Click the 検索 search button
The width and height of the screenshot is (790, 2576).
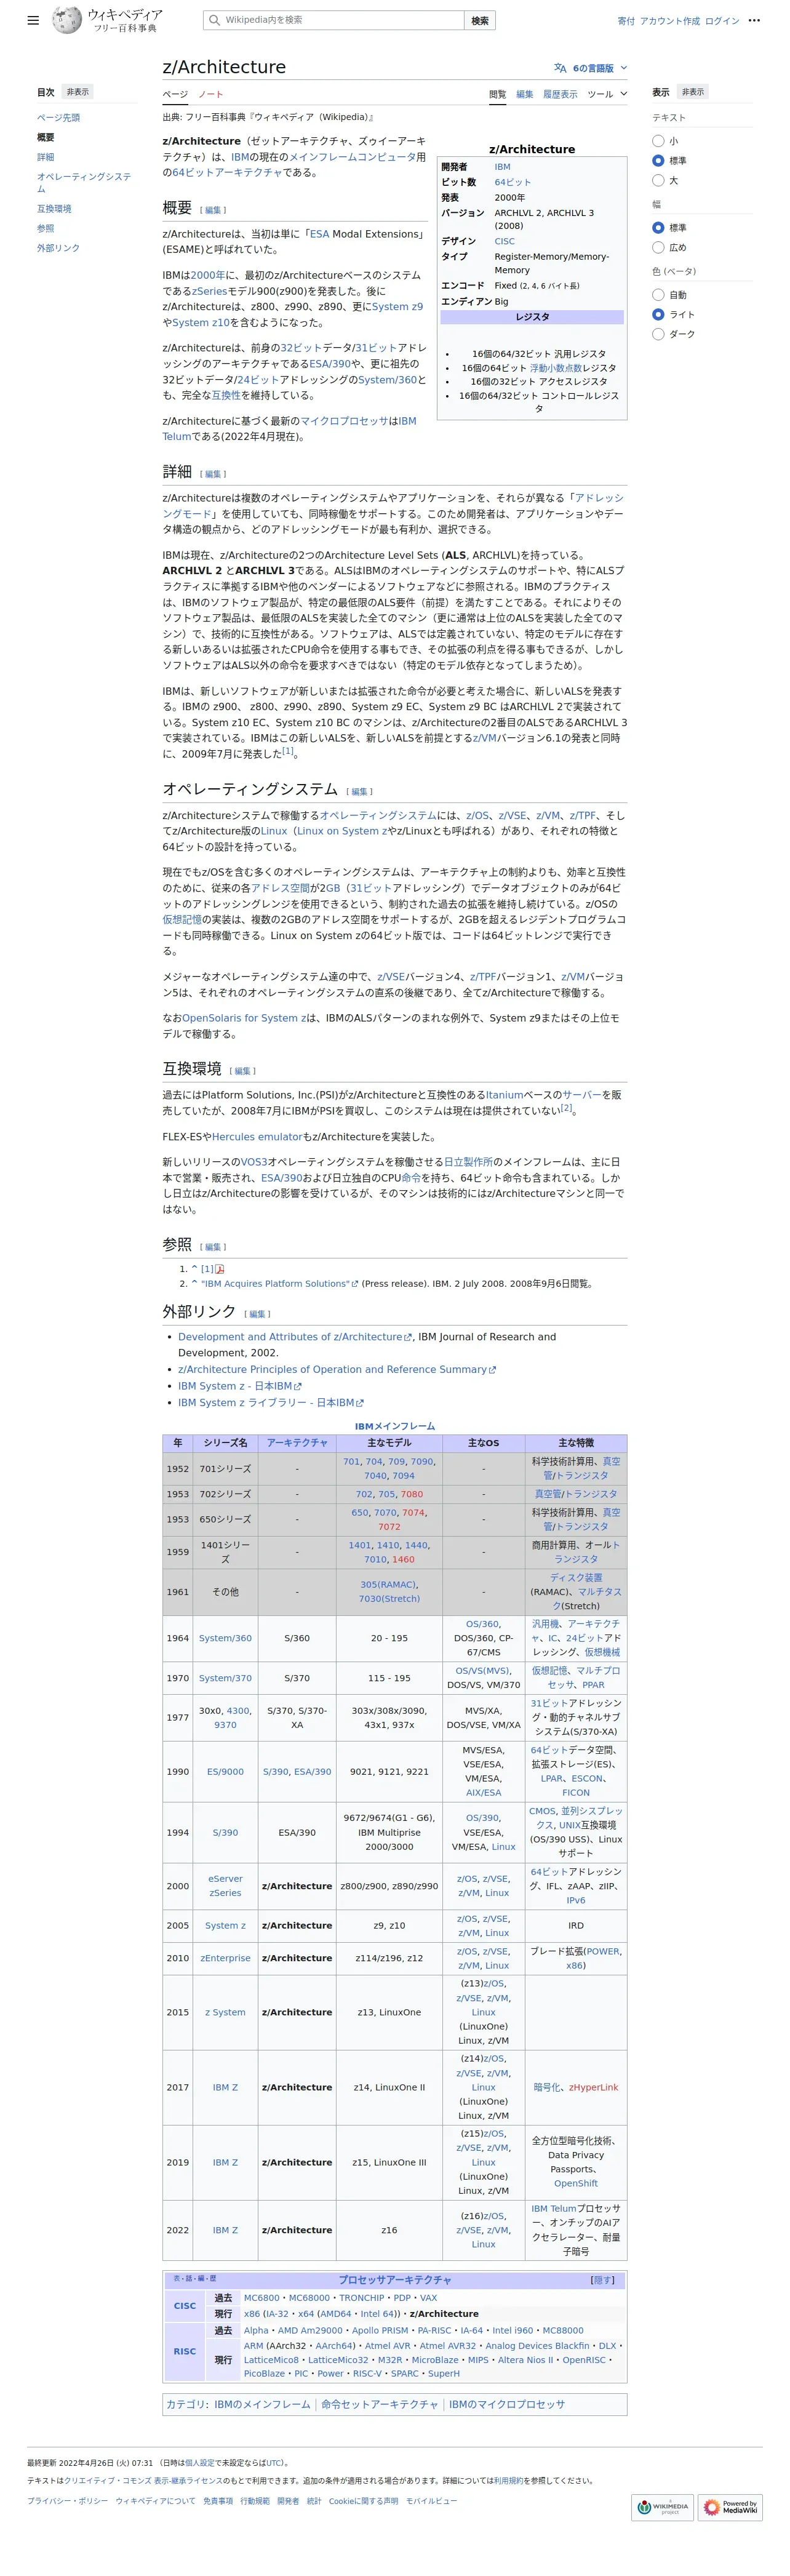480,20
